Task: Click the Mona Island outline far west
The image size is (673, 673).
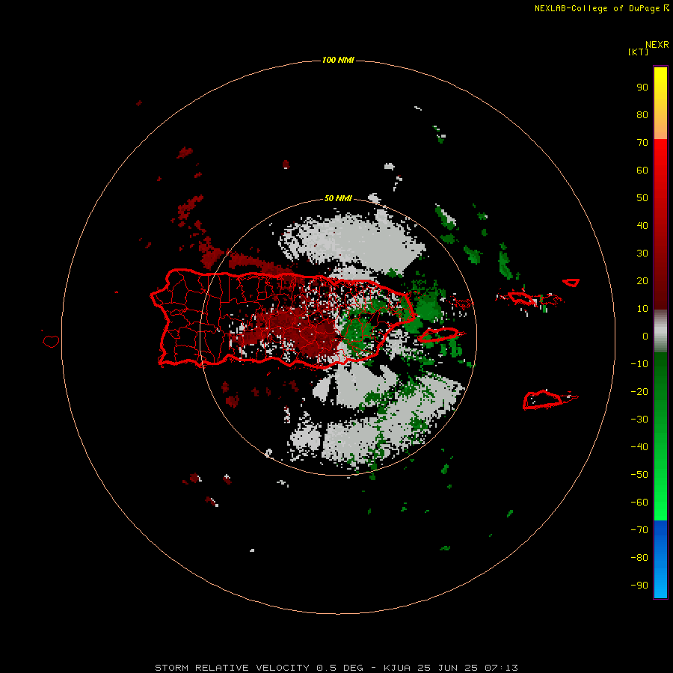Action: pos(51,341)
